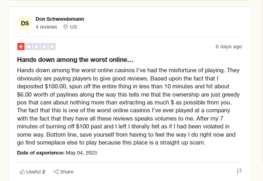Flag this review with flag icon
The image size is (263, 181).
point(239,172)
